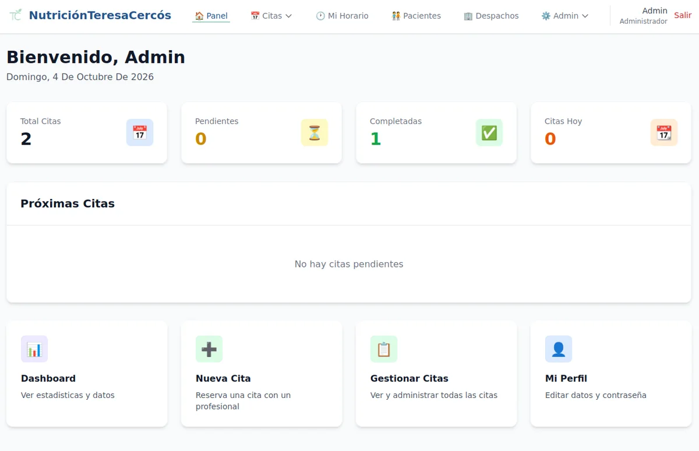Open the Despachos section
This screenshot has width=699, height=451.
click(491, 16)
